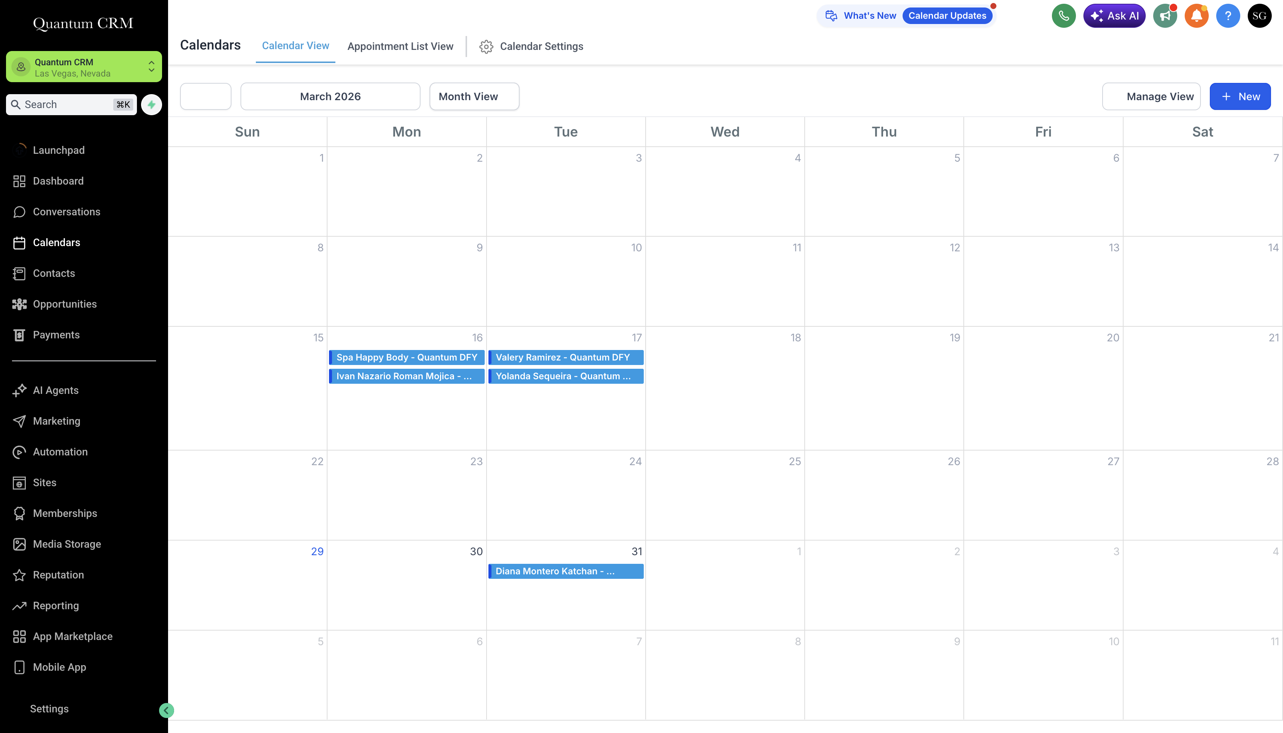Click the green phone dialer icon

1063,16
